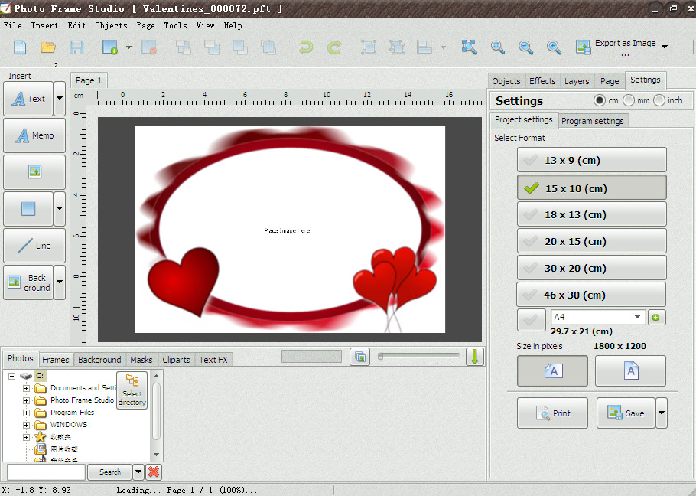
Task: Click the zoom slider track
Action: (x=419, y=355)
